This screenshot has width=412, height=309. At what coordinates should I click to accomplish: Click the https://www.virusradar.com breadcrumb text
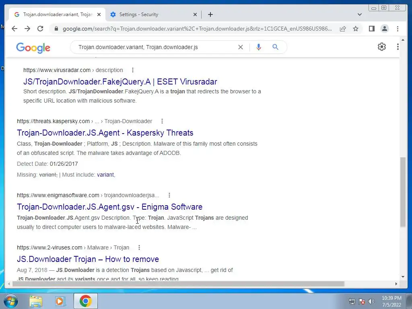(x=57, y=70)
